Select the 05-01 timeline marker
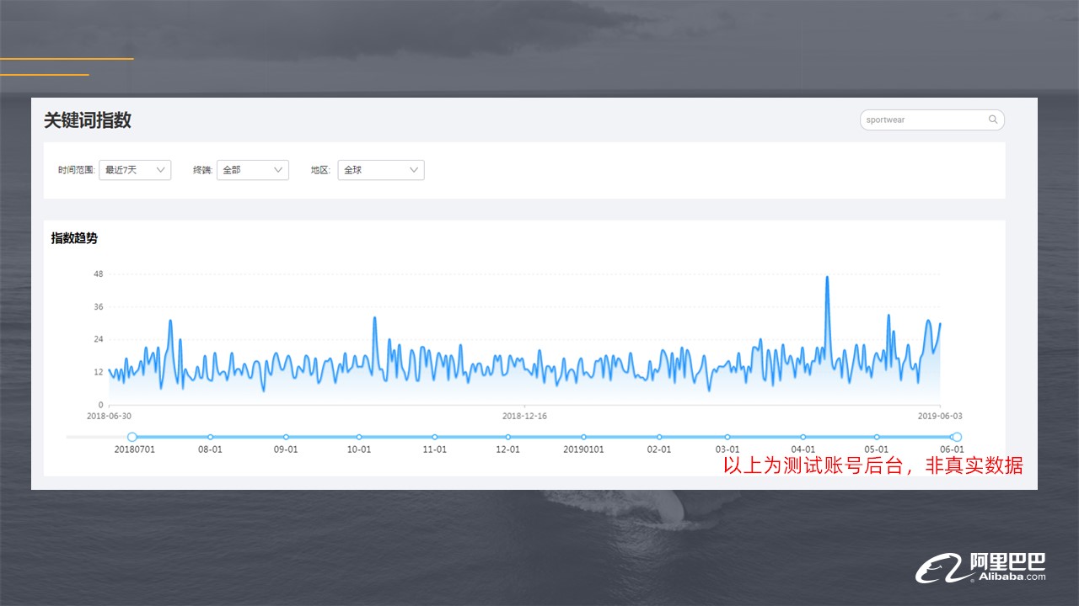This screenshot has width=1079, height=606. tap(877, 437)
